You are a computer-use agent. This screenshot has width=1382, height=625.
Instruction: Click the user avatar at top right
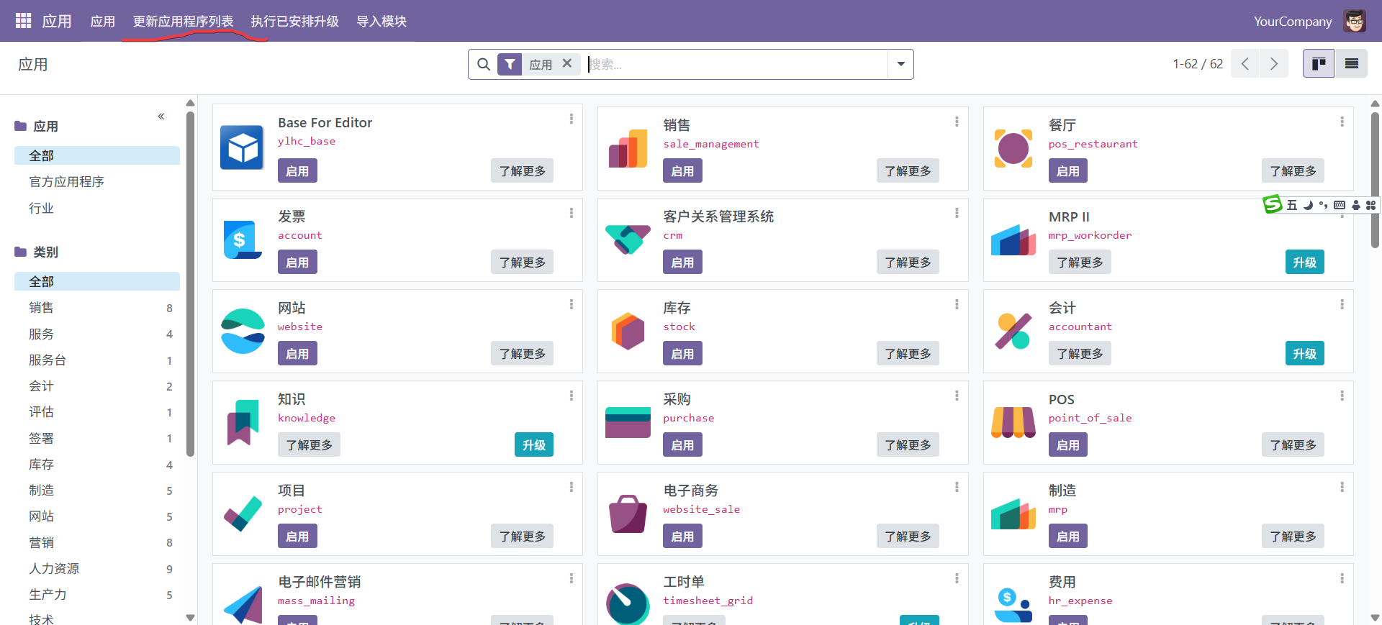pos(1355,21)
